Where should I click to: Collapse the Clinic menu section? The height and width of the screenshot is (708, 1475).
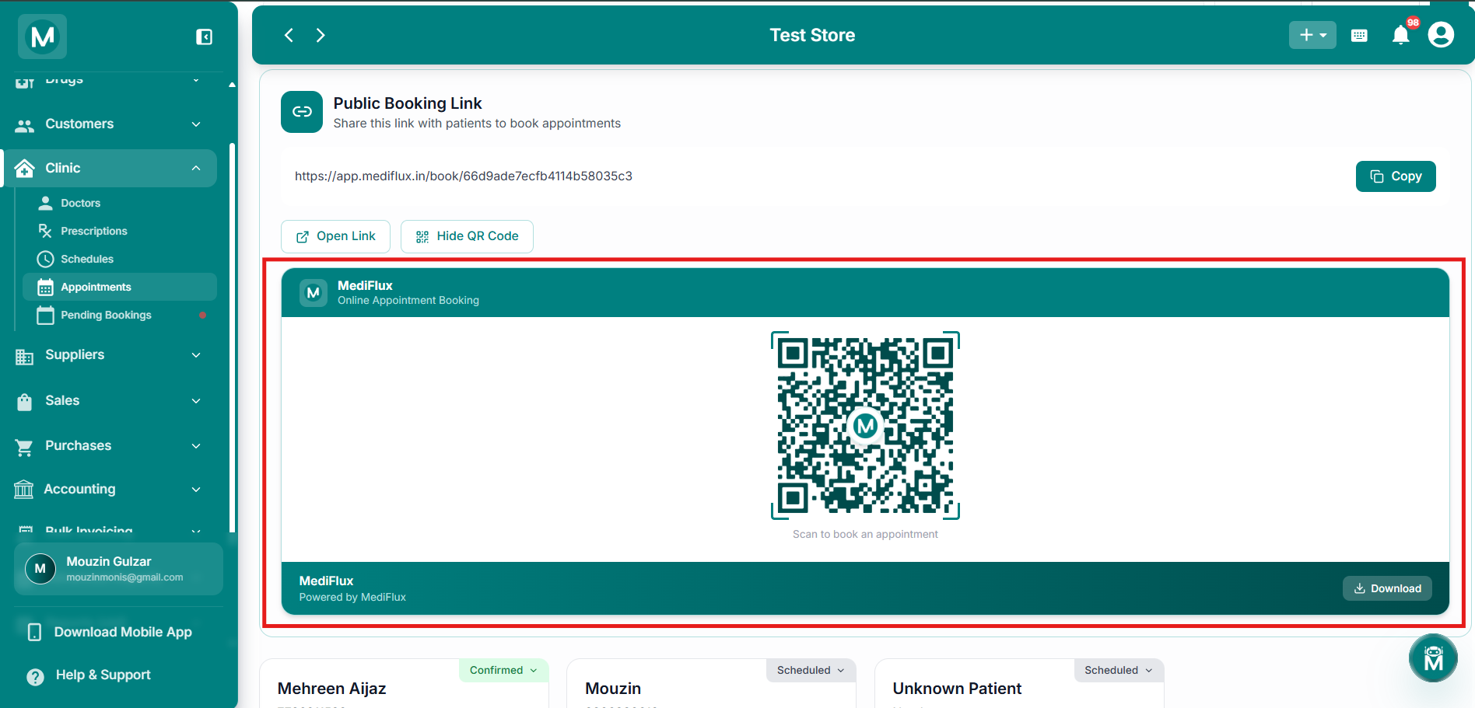point(109,168)
